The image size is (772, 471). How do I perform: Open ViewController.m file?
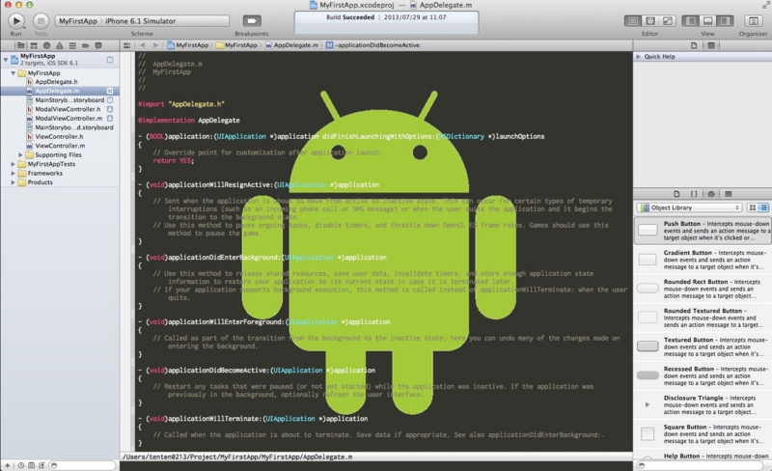(60, 146)
